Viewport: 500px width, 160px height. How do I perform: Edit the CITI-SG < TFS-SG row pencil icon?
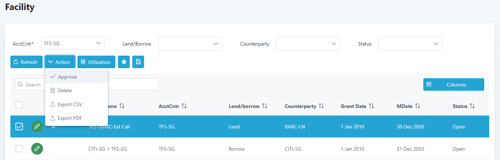point(37,149)
